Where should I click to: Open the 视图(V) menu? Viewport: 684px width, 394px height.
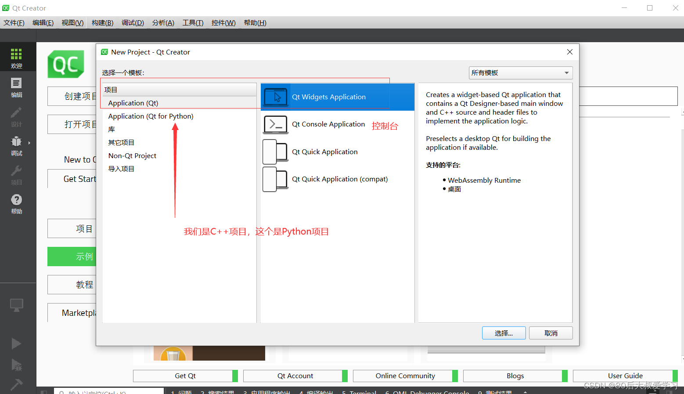[72, 23]
